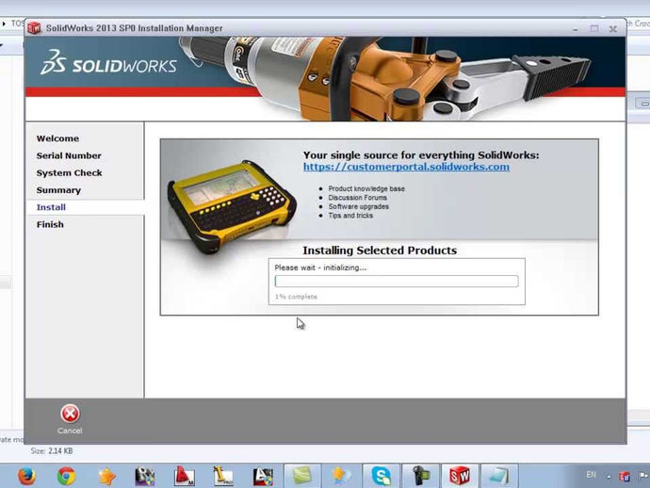Click 'Size: 2.14 KB' in Explorer window
The width and height of the screenshot is (650, 488).
52,451
